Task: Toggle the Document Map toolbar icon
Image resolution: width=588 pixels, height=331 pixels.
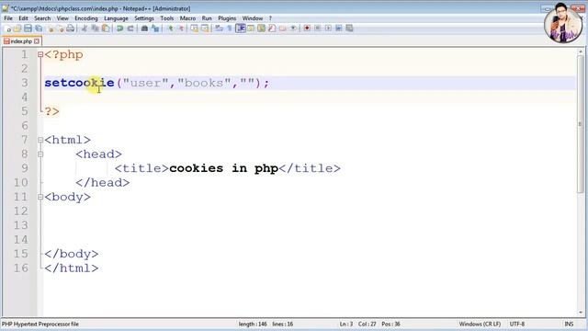Action: coord(261,29)
